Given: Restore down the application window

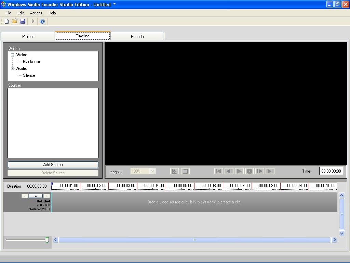Looking at the screenshot, I should (x=338, y=4).
